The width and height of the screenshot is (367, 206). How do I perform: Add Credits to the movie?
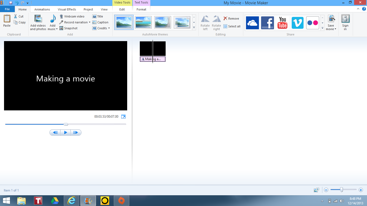(99, 28)
